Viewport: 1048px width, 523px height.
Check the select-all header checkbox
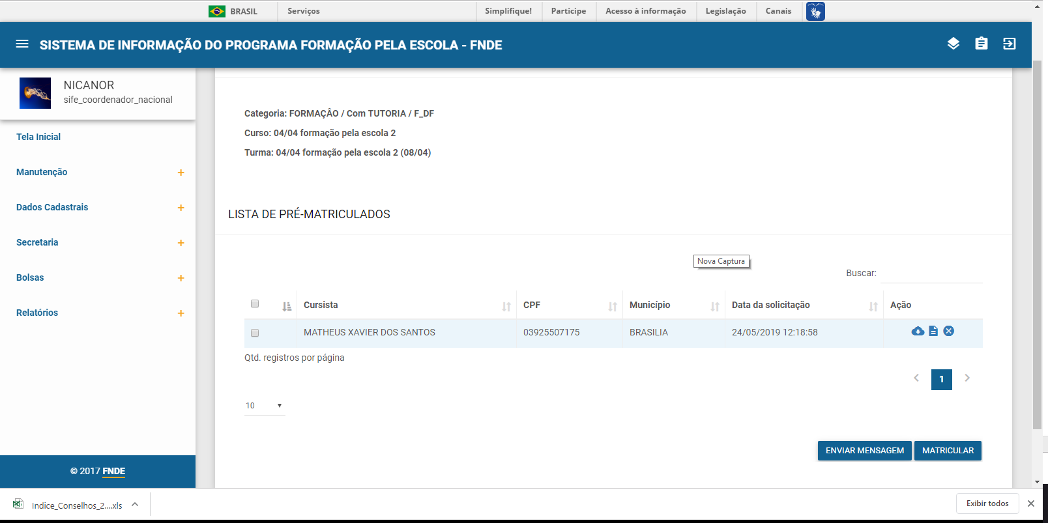coord(255,304)
